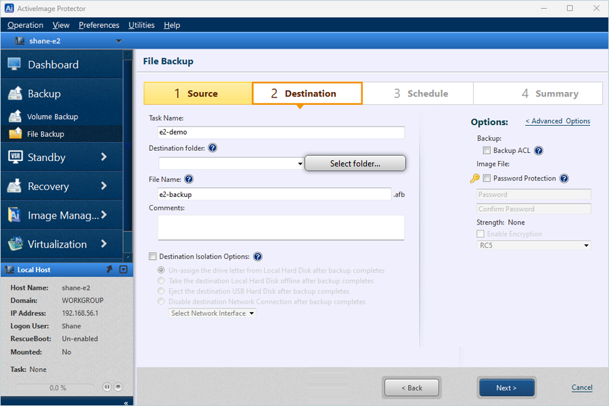Click the Standby VSR icon
This screenshot has width=609, height=406.
[15, 156]
